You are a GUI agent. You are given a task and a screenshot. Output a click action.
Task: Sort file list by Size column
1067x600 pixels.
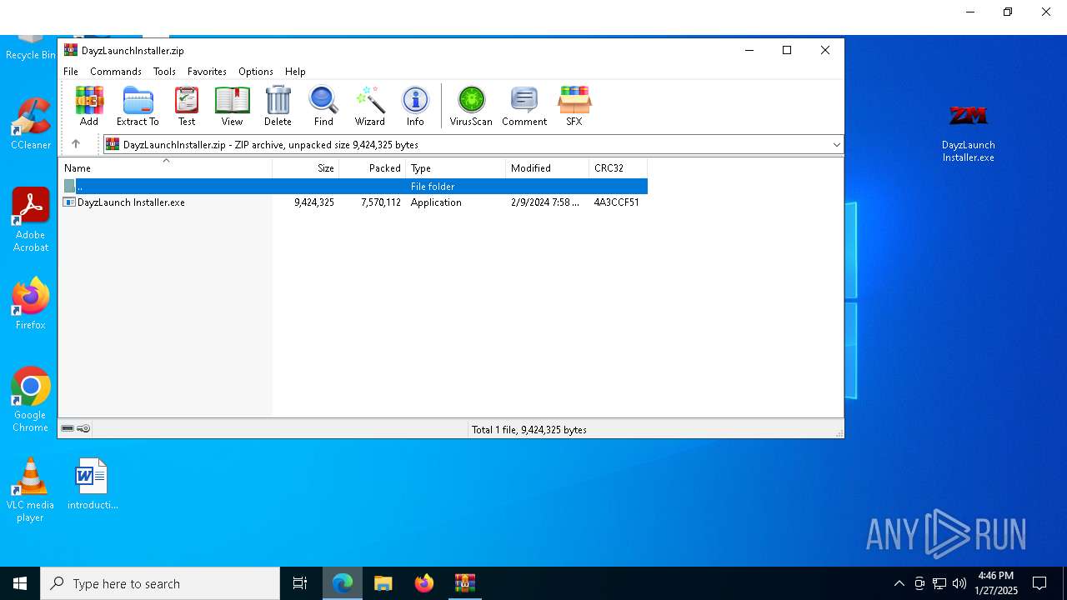tap(306, 168)
